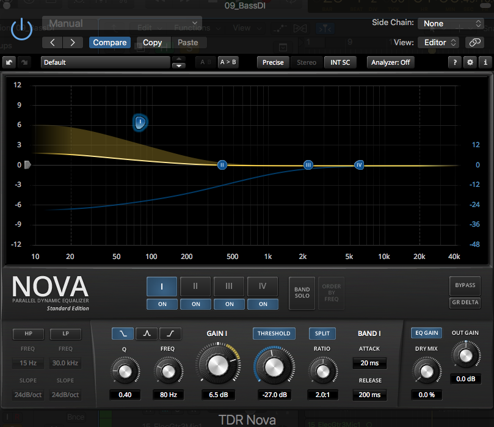Toggle the EQ GAIN button
Viewport: 494px width, 427px height.
point(426,333)
